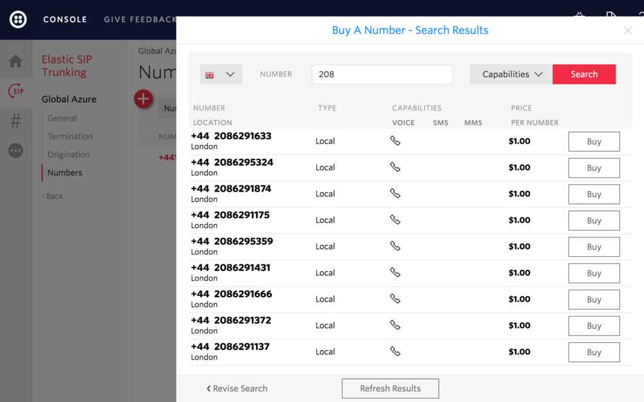Click London under +44 2086291666
This screenshot has height=402, width=644.
pos(204,305)
